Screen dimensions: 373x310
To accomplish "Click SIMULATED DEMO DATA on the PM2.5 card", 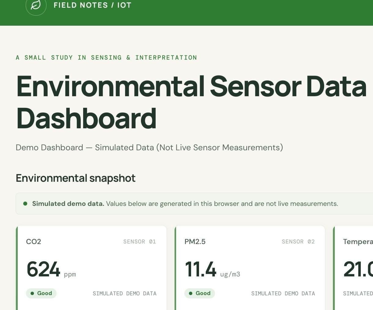I will click(x=283, y=294).
